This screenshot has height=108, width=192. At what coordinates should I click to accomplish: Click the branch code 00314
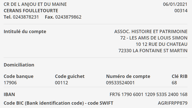click(181, 11)
